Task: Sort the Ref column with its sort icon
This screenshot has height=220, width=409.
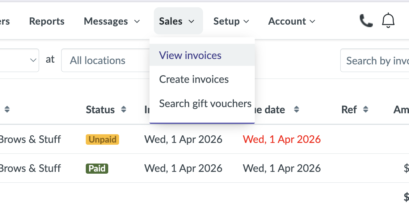Action: (366, 109)
